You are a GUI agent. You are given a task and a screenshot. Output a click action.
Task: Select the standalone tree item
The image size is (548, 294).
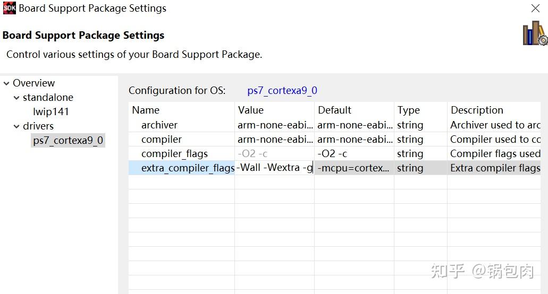tap(48, 98)
